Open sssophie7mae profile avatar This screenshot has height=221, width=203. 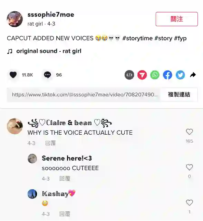pos(15,19)
